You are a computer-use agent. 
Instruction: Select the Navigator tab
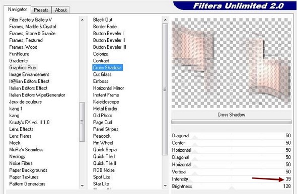[17, 9]
